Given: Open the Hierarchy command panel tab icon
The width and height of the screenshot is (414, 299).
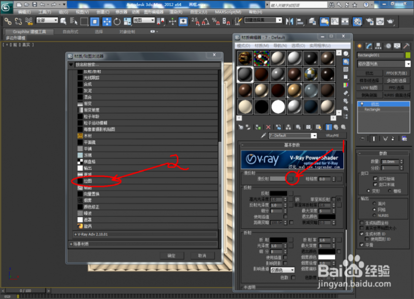Looking at the screenshot, I should click(378, 46).
